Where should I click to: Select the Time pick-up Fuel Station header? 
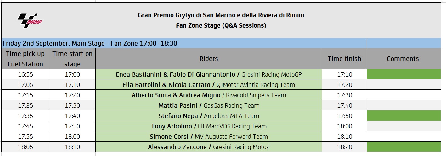pyautogui.click(x=25, y=59)
